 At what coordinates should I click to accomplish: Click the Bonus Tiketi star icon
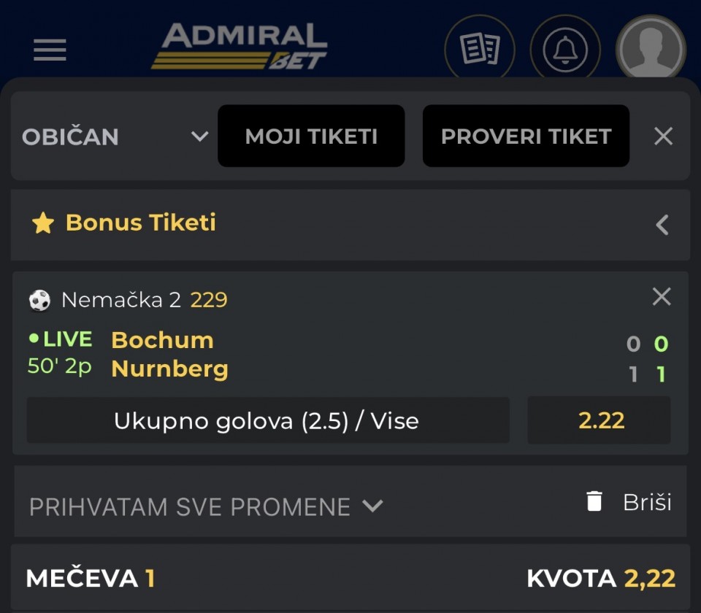43,223
